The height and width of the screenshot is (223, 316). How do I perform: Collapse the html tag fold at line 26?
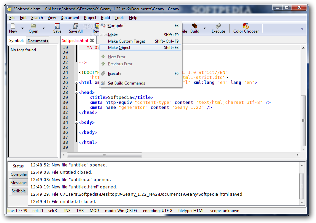coord(76,82)
